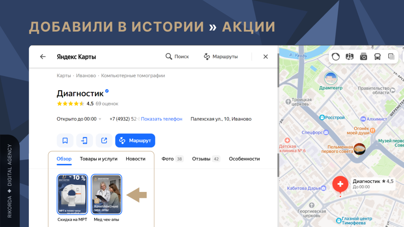This screenshot has height=227, width=404.
Task: Switch to the Новости tab
Action: click(136, 159)
